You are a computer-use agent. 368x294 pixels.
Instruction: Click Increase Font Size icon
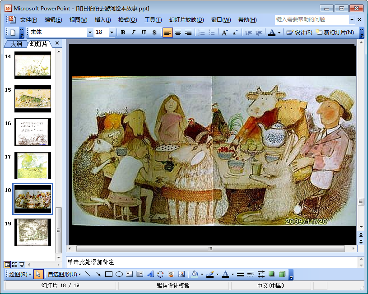pos(225,33)
